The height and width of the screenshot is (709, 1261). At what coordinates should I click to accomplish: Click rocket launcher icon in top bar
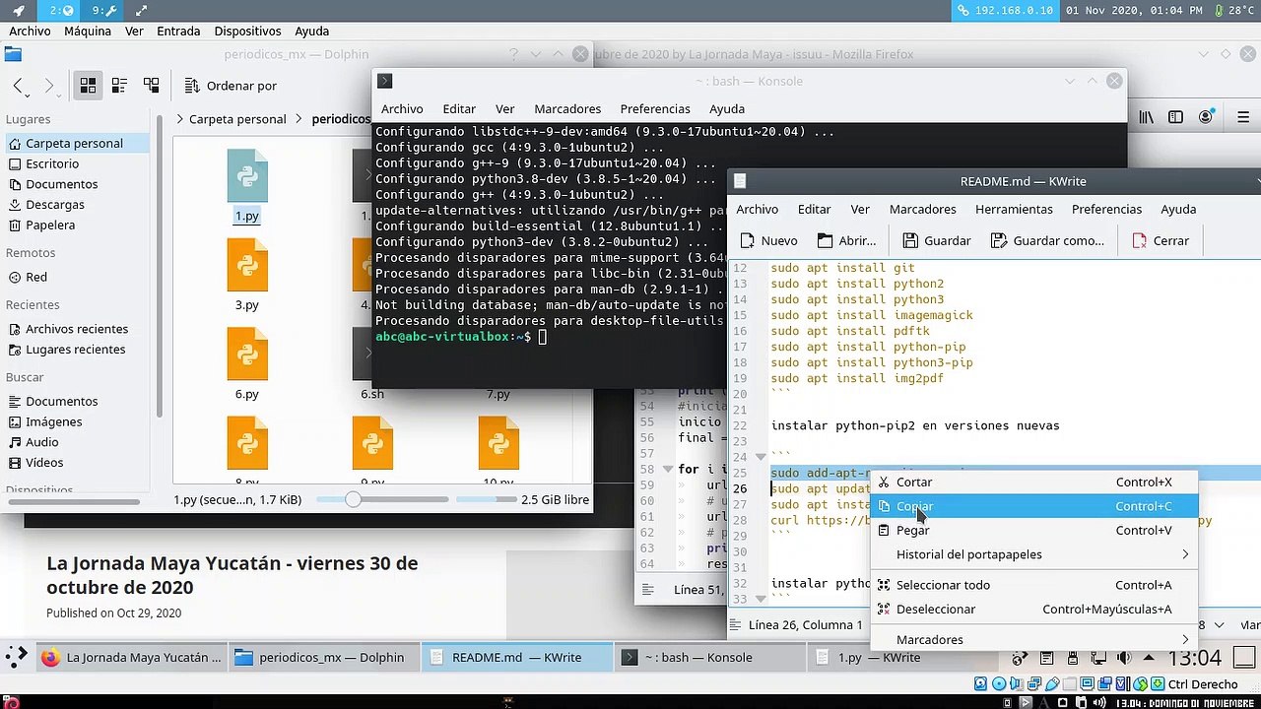point(18,10)
